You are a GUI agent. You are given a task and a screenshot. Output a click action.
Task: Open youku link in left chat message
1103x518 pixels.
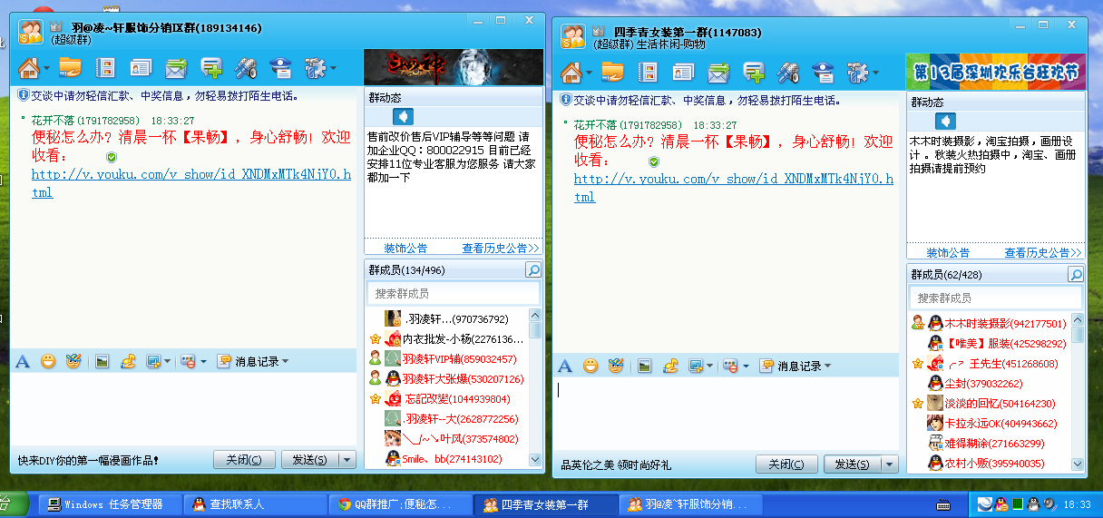[190, 183]
